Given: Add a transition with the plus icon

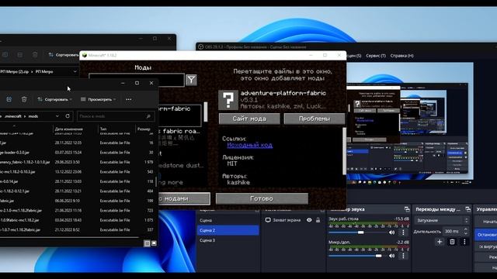Looking at the screenshot, I should [x=440, y=242].
